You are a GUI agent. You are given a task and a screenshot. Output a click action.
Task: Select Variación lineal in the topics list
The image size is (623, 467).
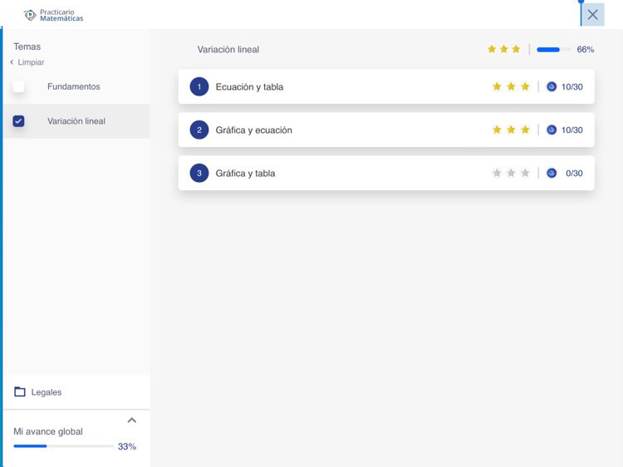(76, 121)
